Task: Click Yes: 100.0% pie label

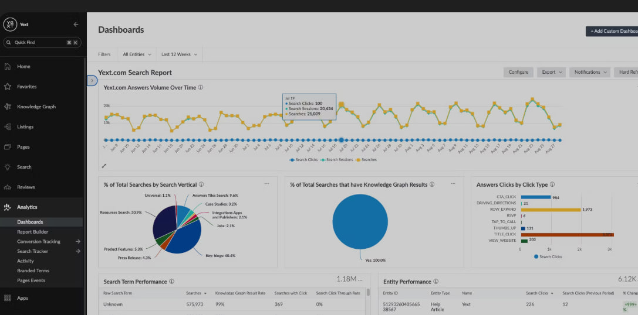Action: click(377, 260)
